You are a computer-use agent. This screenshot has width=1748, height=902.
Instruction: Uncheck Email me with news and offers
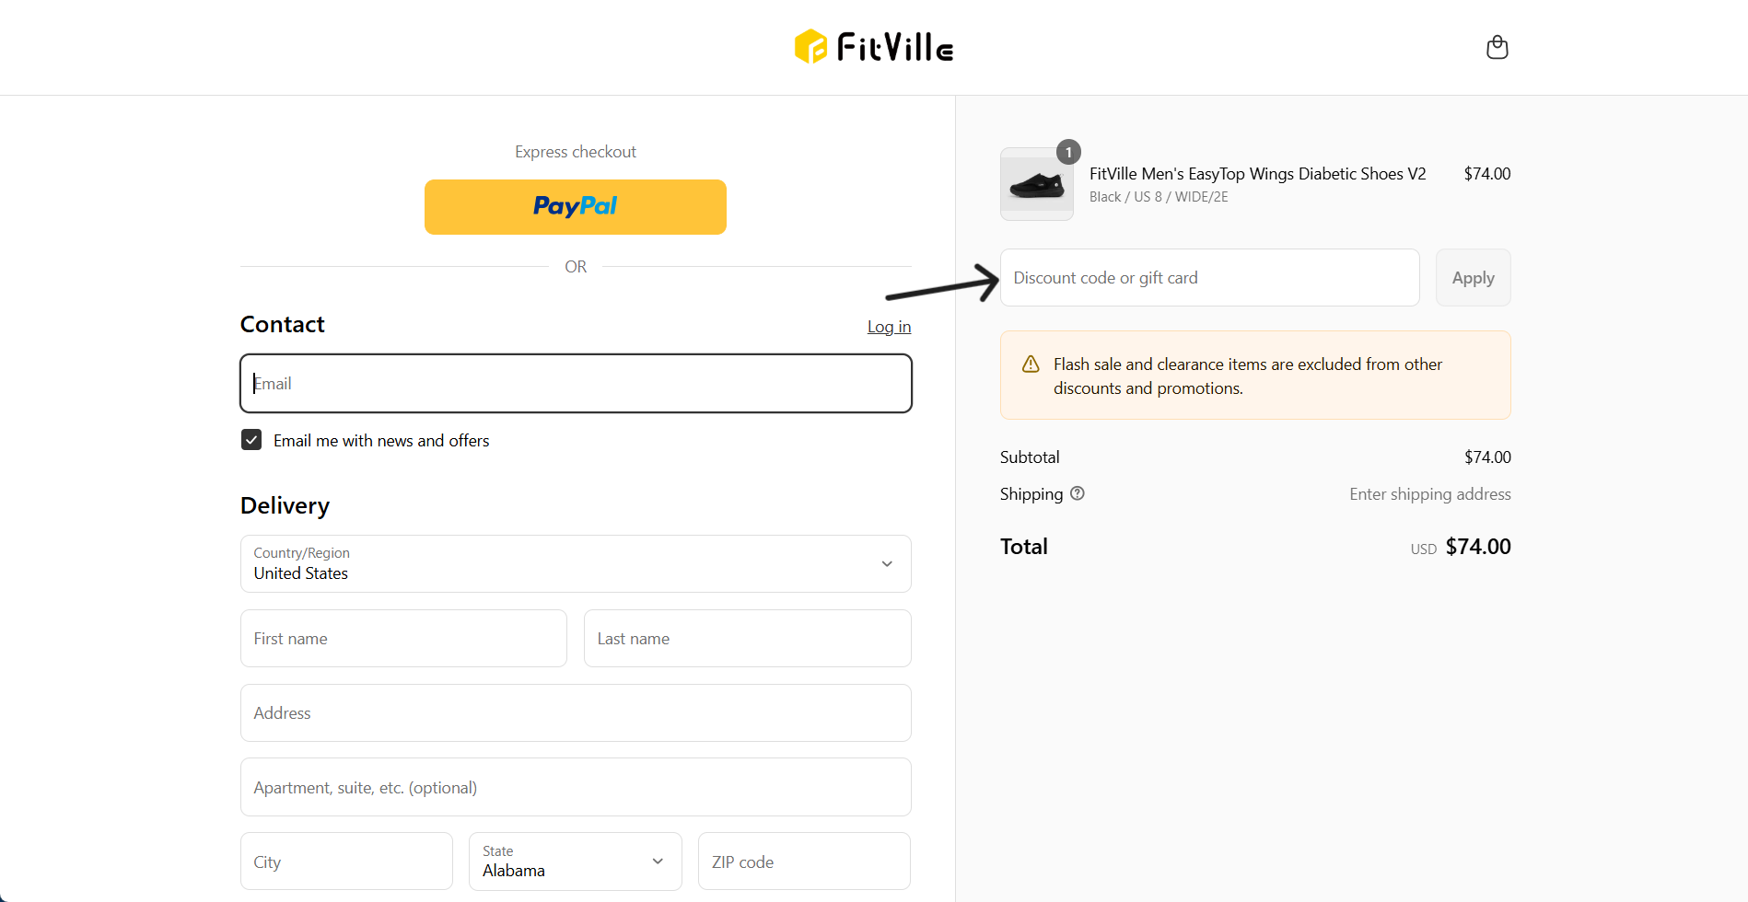point(251,440)
